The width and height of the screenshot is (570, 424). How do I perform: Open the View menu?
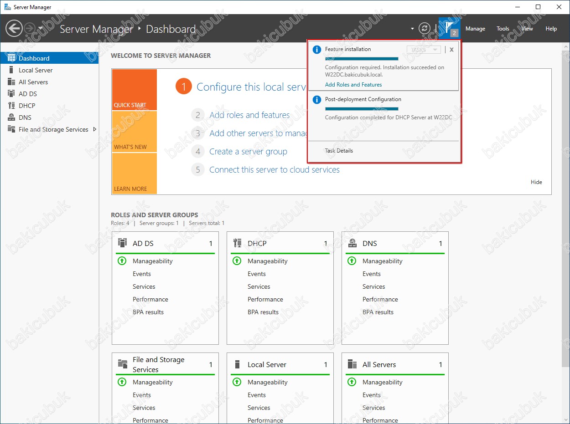pyautogui.click(x=527, y=28)
